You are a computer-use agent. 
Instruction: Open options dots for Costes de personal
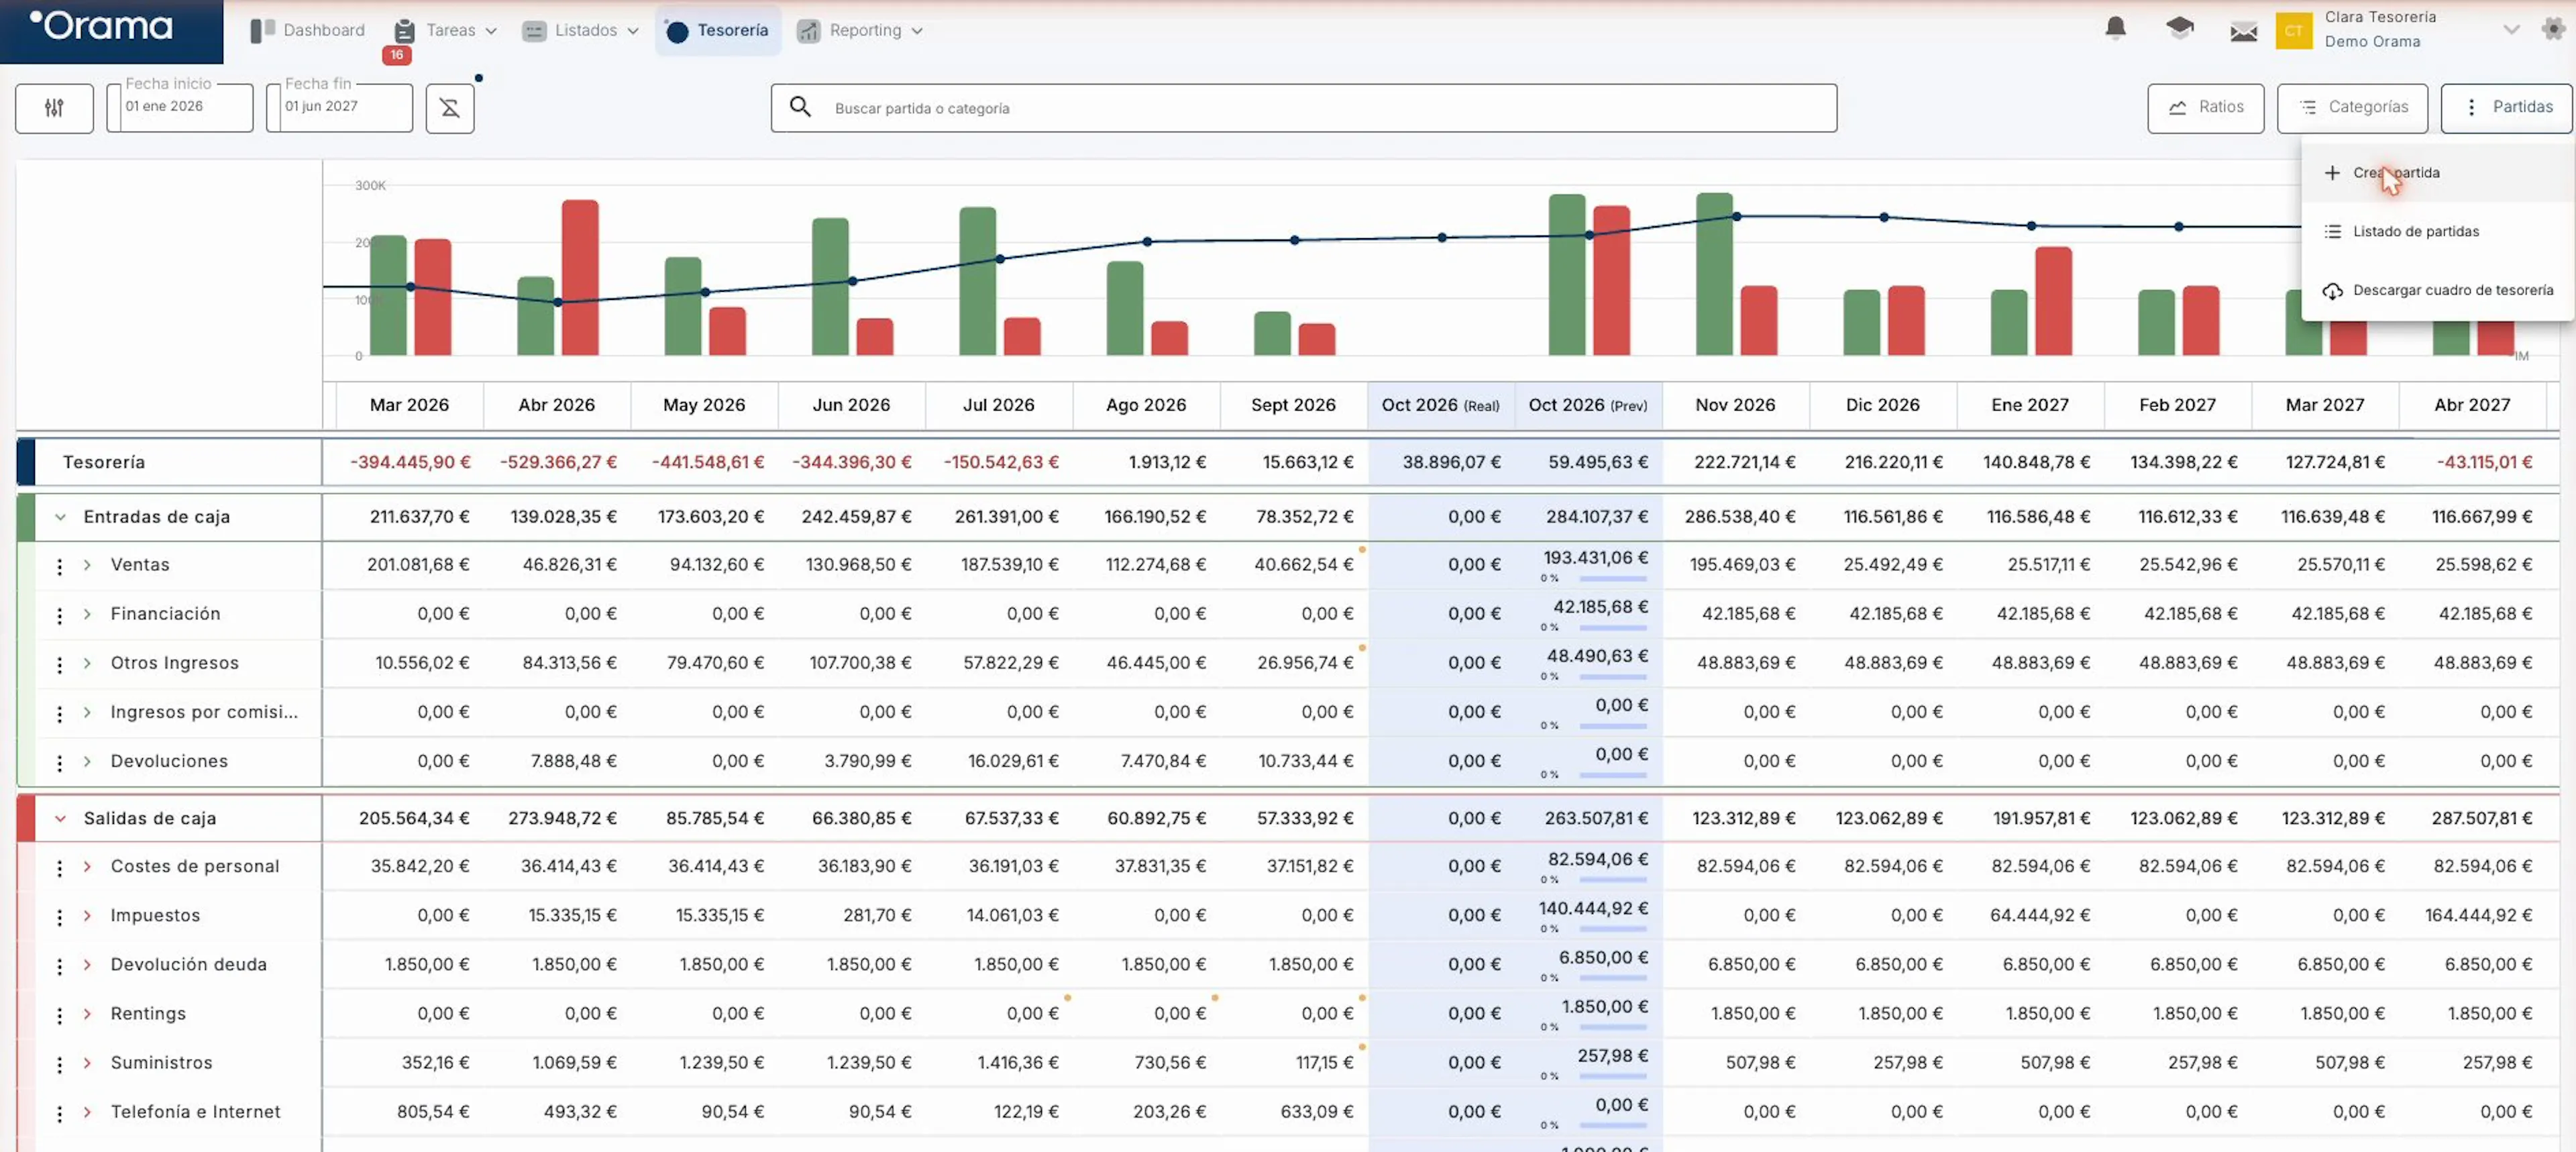[x=60, y=868]
